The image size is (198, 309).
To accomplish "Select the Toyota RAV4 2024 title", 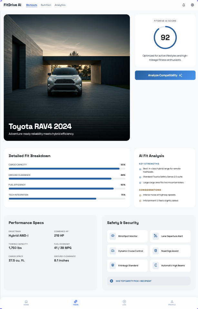I will (40, 126).
